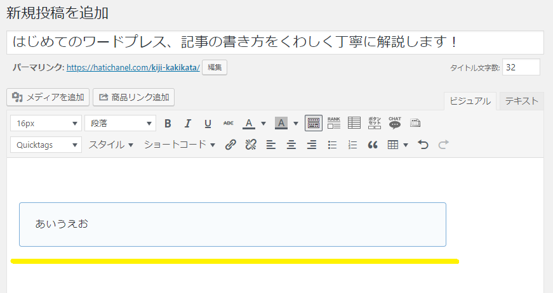Click inside the あいうえお box
The image size is (553, 293).
232,225
